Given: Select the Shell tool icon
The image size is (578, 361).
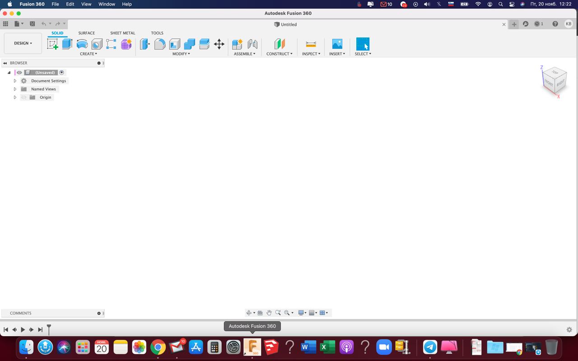Looking at the screenshot, I should point(175,44).
